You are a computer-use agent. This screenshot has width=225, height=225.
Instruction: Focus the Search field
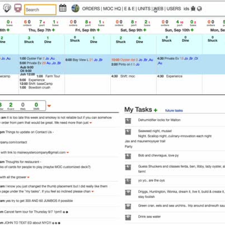[x=40, y=10]
